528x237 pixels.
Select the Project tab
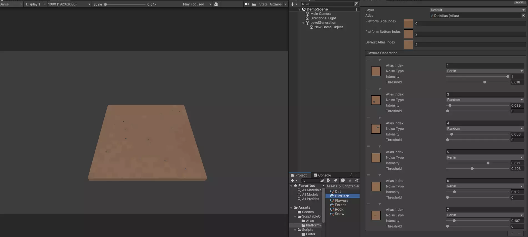[x=299, y=175]
